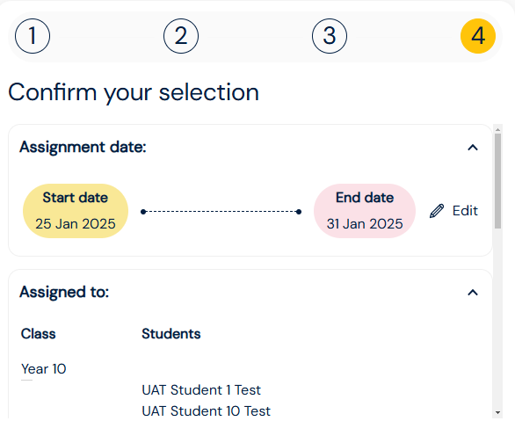
Task: Click the Assignment date heading
Action: 83,147
